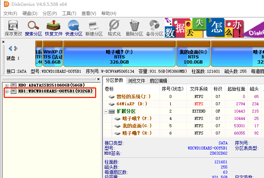Switch to the 浏览文件 tab
The image size is (264, 178).
click(x=136, y=81)
